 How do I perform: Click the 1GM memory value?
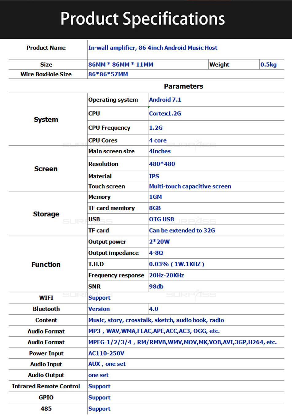(156, 197)
